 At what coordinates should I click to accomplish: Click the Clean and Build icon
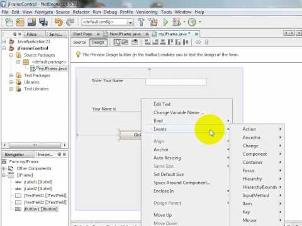154,22
